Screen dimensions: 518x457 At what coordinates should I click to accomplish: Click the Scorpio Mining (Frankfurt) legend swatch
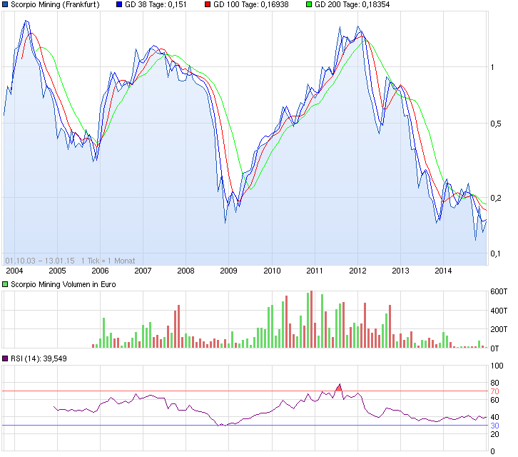[x=5, y=4]
